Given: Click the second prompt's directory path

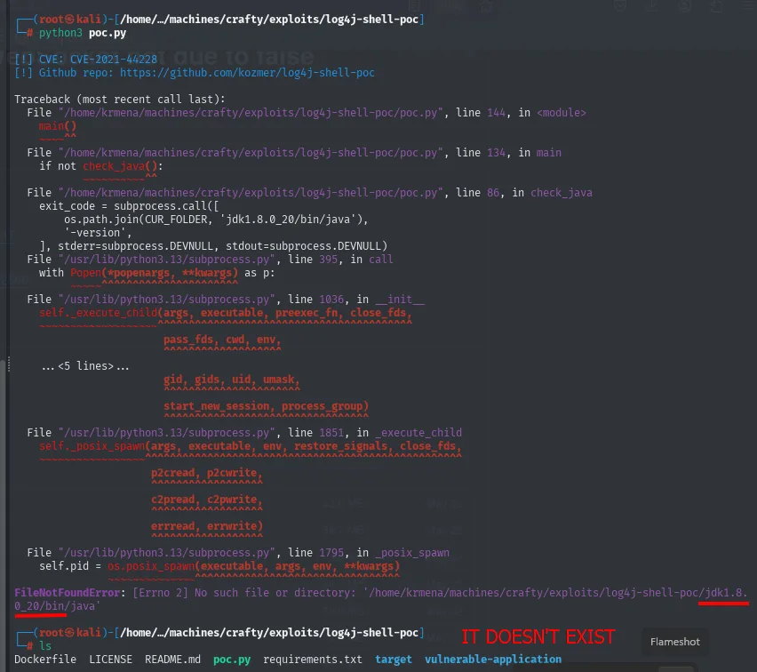Looking at the screenshot, I should click(x=269, y=632).
